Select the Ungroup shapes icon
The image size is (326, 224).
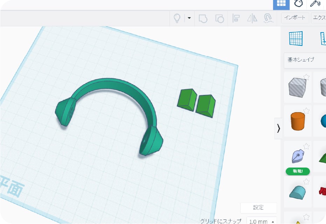pos(220,18)
